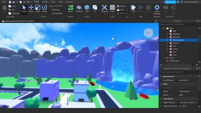Open the UI insert tool
201x113 pixels.
click(x=95, y=9)
